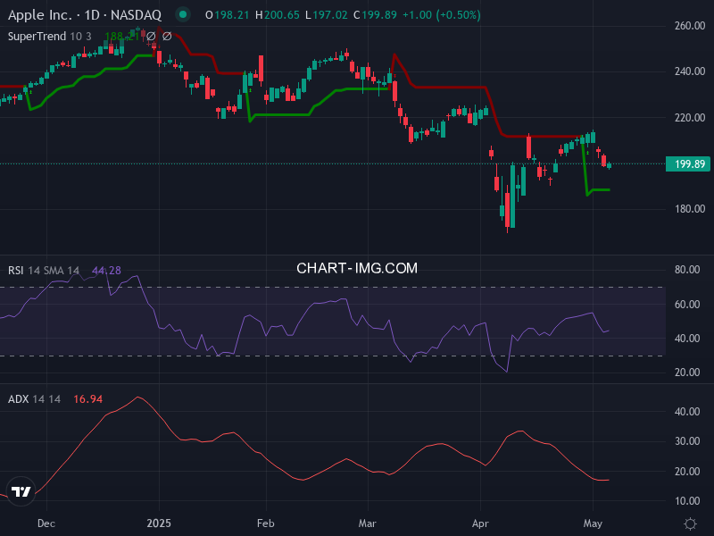
Task: Click the current price tag 199.89
Action: 688,164
